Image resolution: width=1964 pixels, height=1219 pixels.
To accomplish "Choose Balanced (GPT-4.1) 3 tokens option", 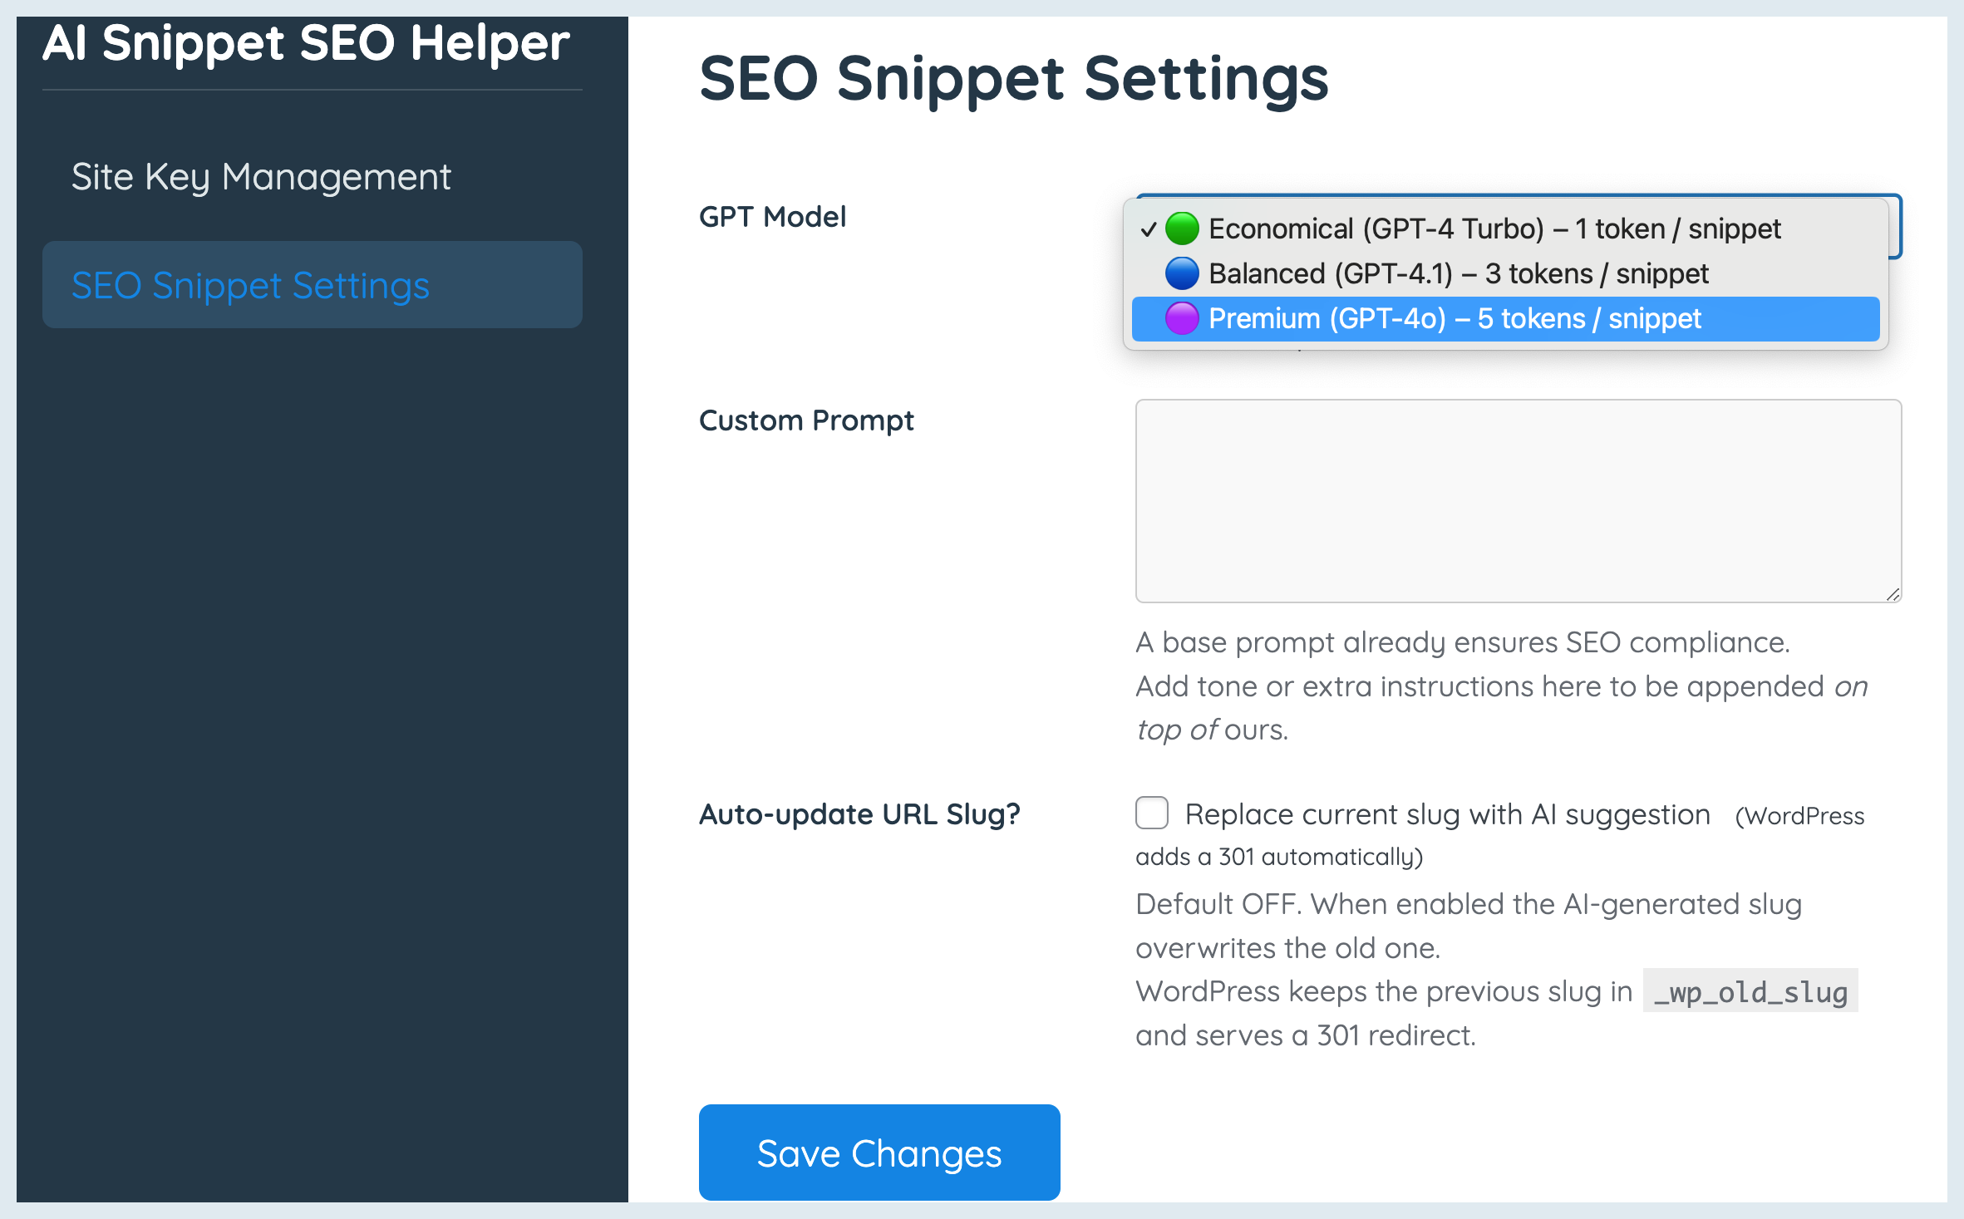I will (x=1458, y=273).
